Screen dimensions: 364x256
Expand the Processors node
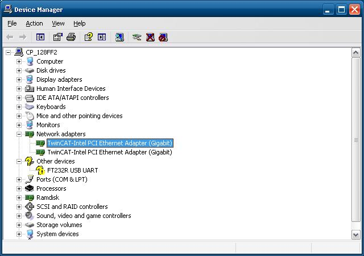(19, 188)
